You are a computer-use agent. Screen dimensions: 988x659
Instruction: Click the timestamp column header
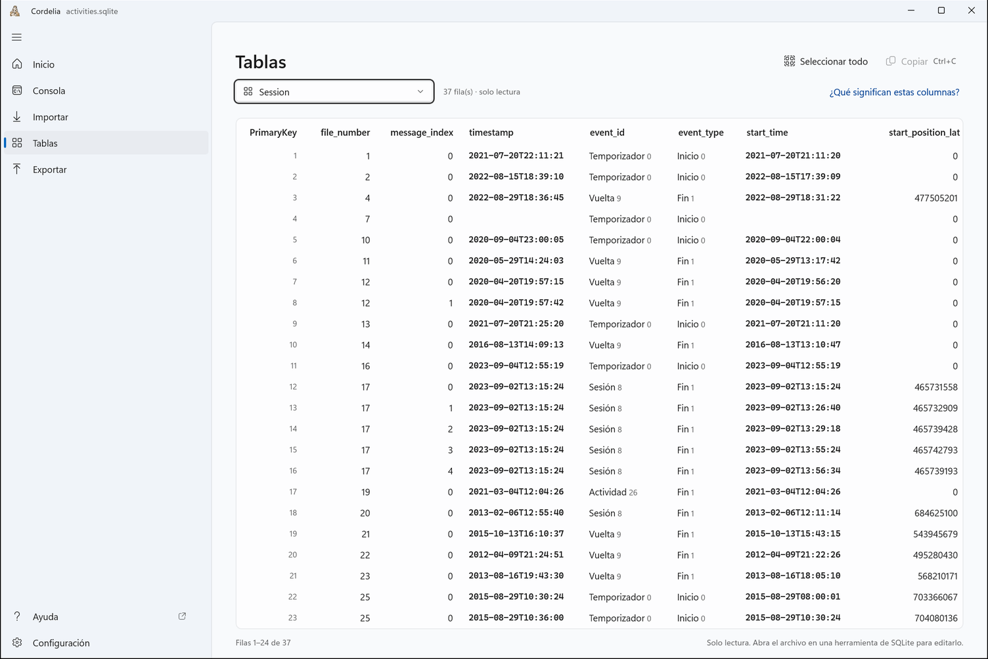(x=491, y=133)
